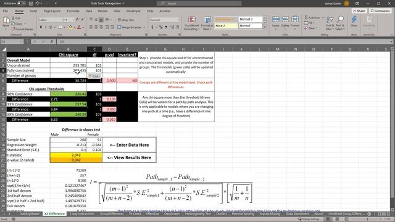Screen dimensions: 395x222
Task: Click the Format Painter brush icon
Action: [x=13, y=29]
